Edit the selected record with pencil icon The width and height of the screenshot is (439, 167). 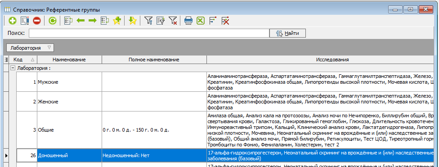tap(25, 21)
